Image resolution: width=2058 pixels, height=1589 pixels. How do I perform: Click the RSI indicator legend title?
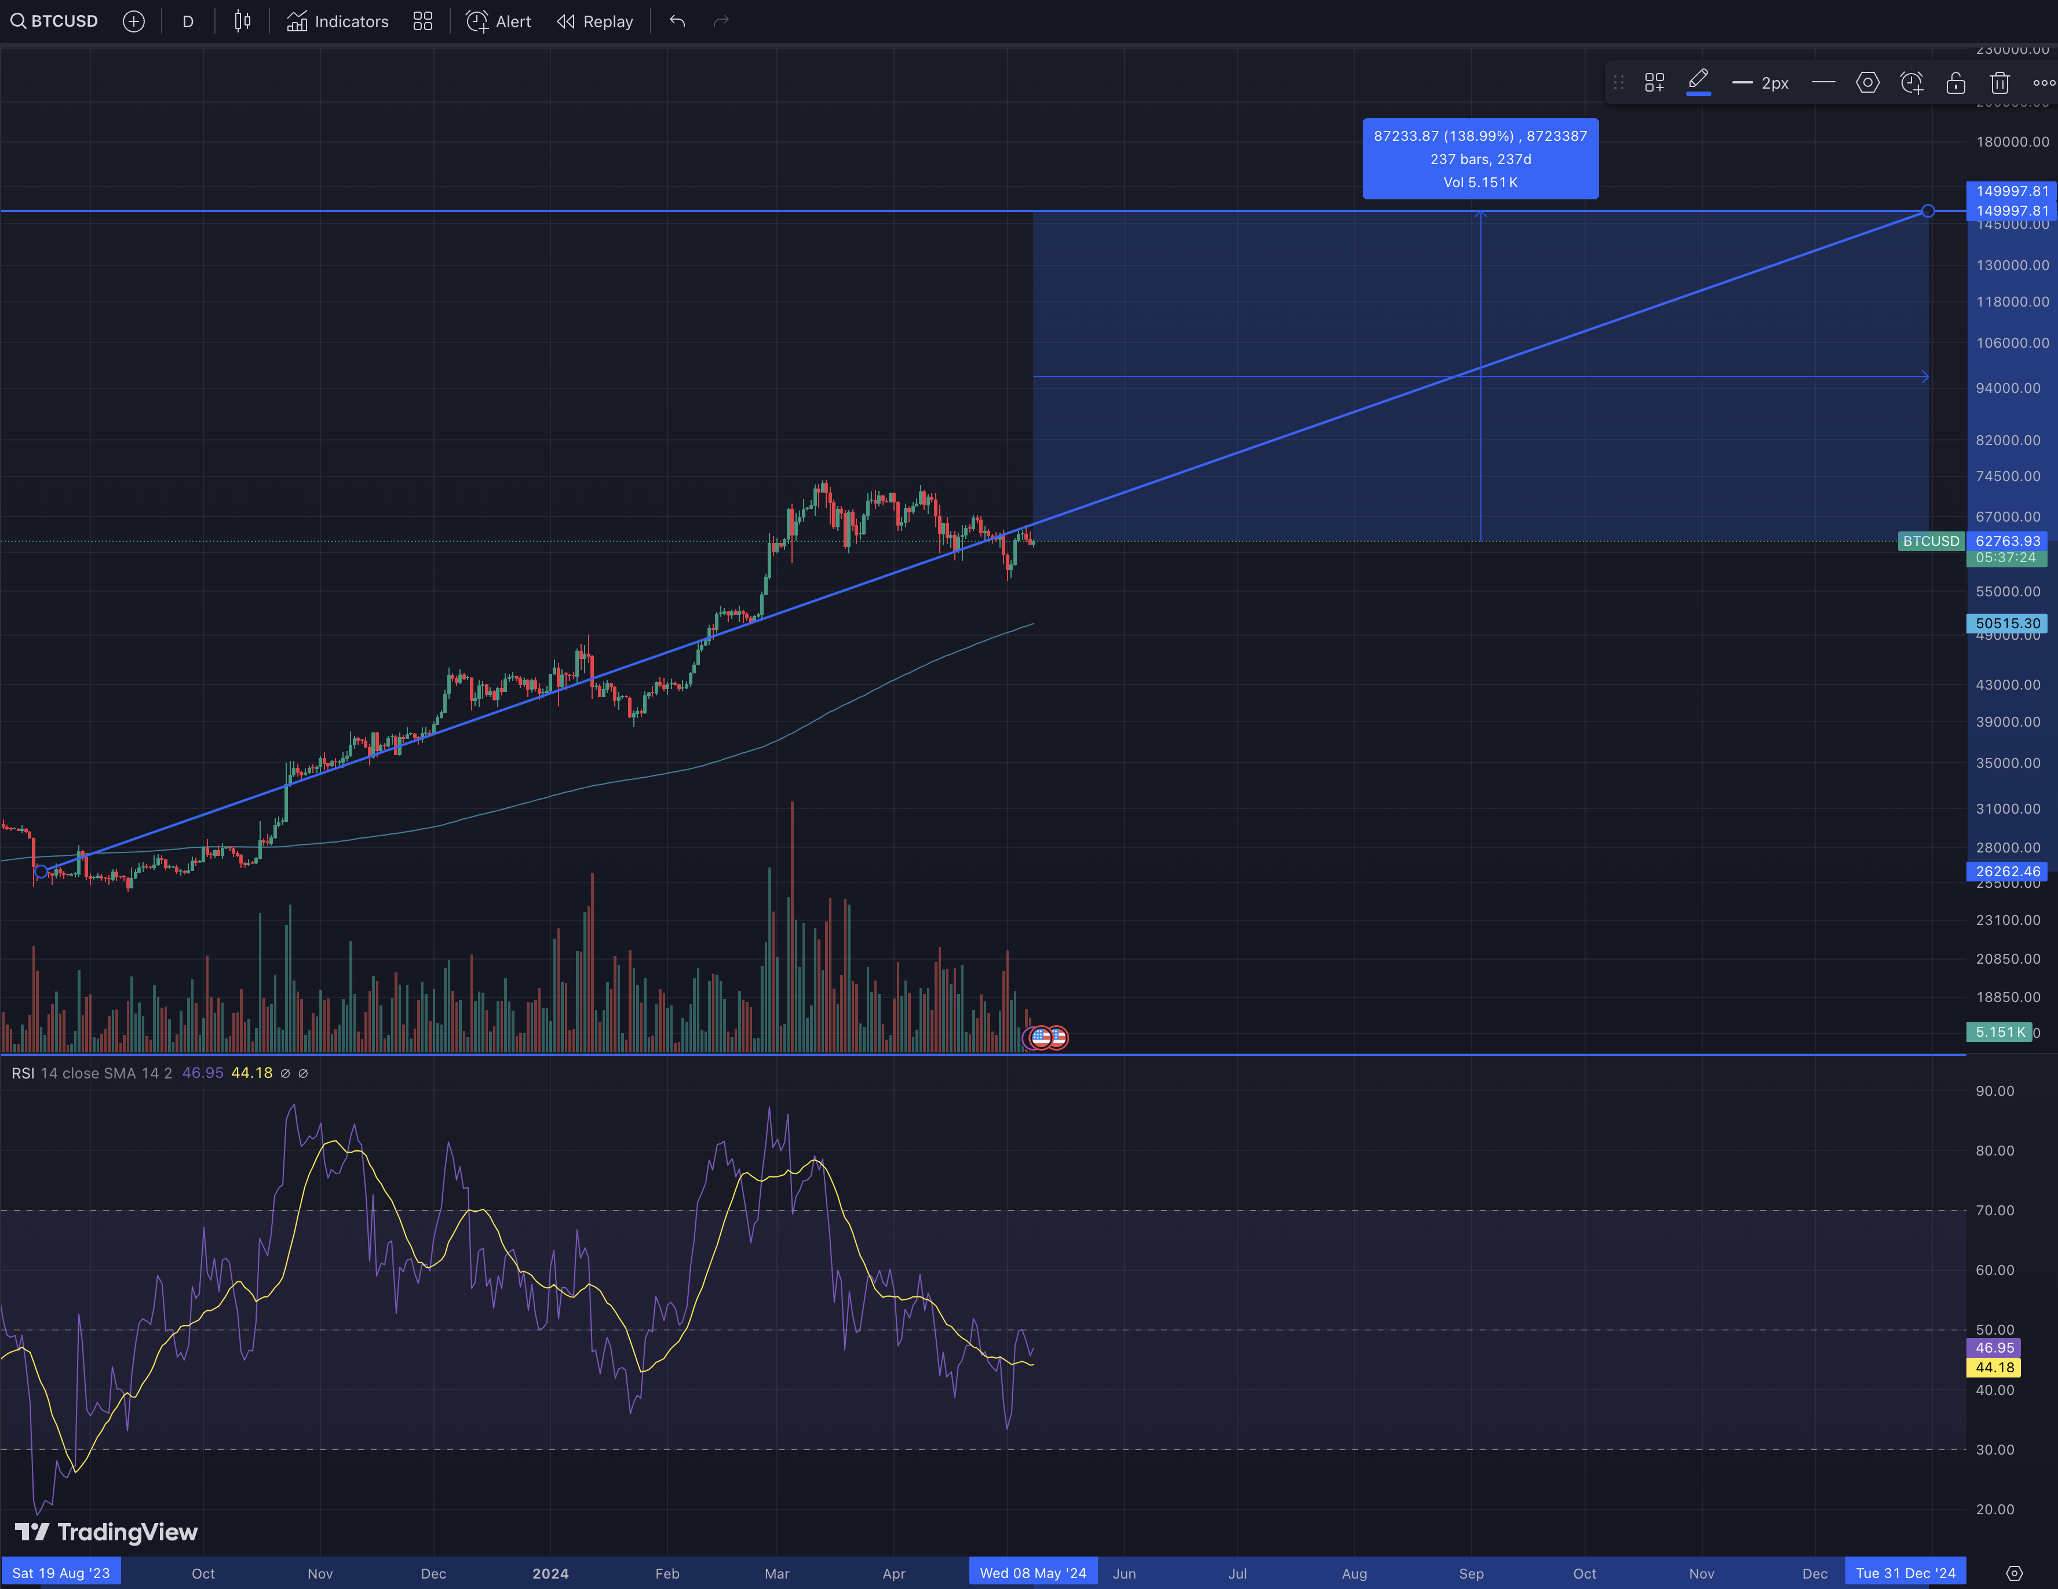[23, 1073]
